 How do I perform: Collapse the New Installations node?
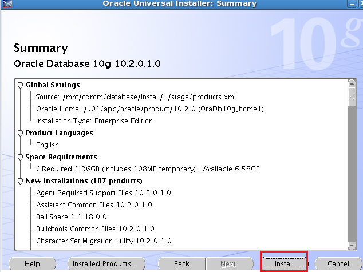point(21,181)
